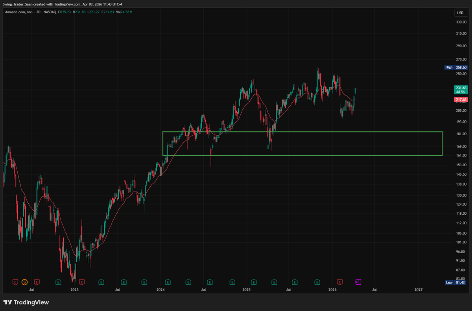This screenshot has height=311, width=472.
Task: Click 270.00 on the price scale
Action: click(x=461, y=60)
